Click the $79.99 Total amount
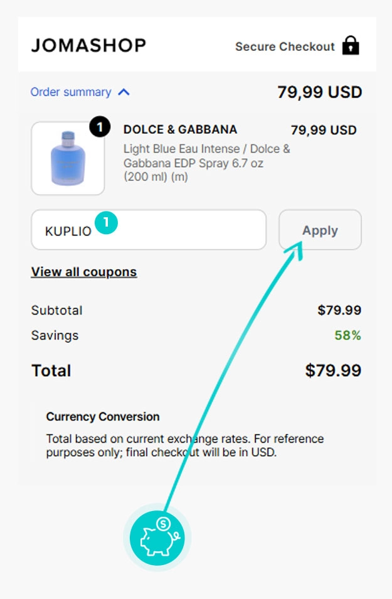 tap(333, 370)
